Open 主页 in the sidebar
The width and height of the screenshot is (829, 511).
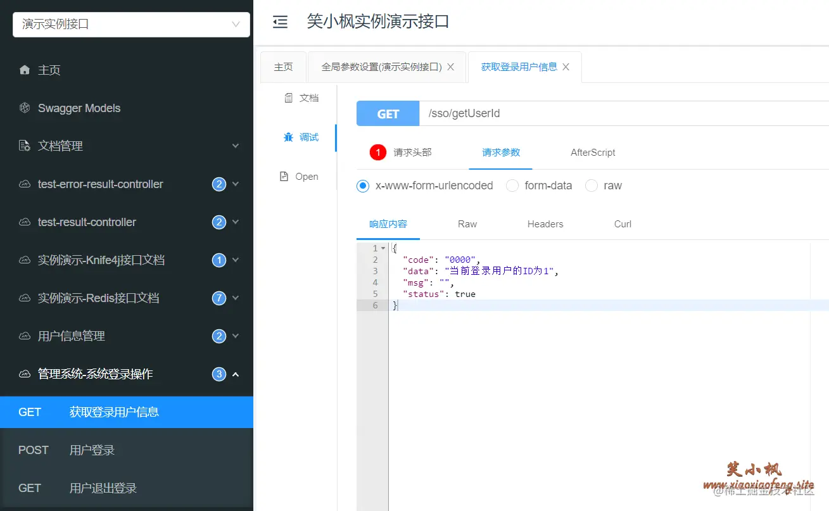[x=127, y=70]
